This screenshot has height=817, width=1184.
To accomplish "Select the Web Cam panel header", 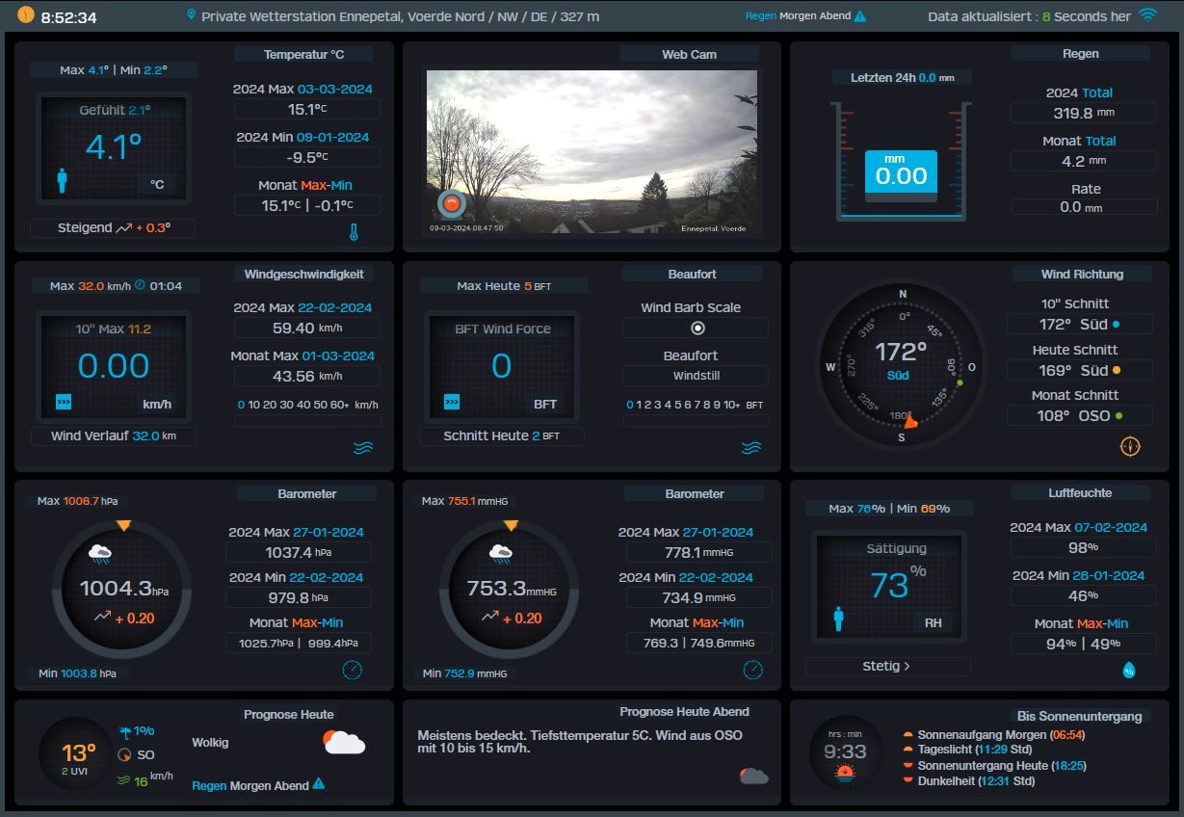I will (x=692, y=54).
